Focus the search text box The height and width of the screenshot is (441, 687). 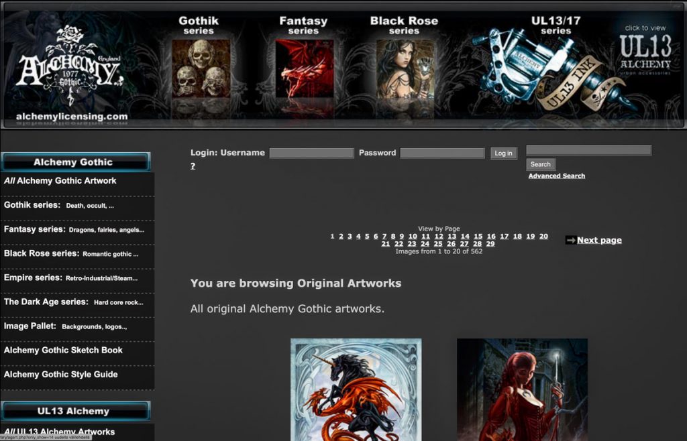point(589,150)
